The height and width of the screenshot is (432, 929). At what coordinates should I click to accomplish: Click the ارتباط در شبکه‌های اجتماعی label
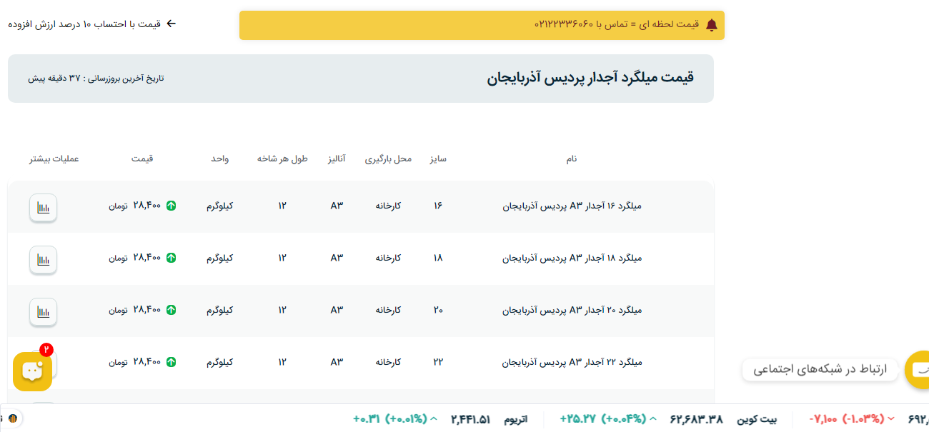point(819,369)
